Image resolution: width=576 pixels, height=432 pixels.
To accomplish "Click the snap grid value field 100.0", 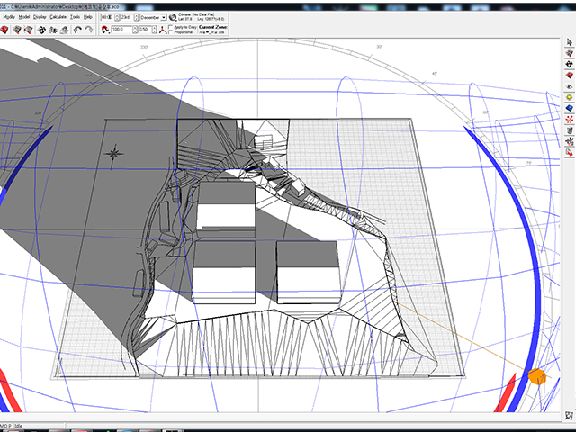I will click(x=122, y=30).
